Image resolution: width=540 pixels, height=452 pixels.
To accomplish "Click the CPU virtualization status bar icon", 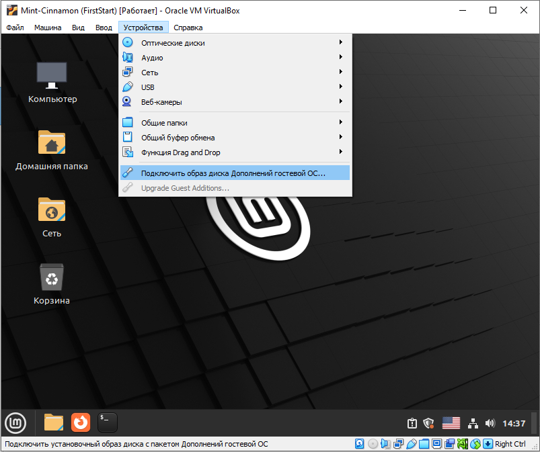I will [463, 444].
